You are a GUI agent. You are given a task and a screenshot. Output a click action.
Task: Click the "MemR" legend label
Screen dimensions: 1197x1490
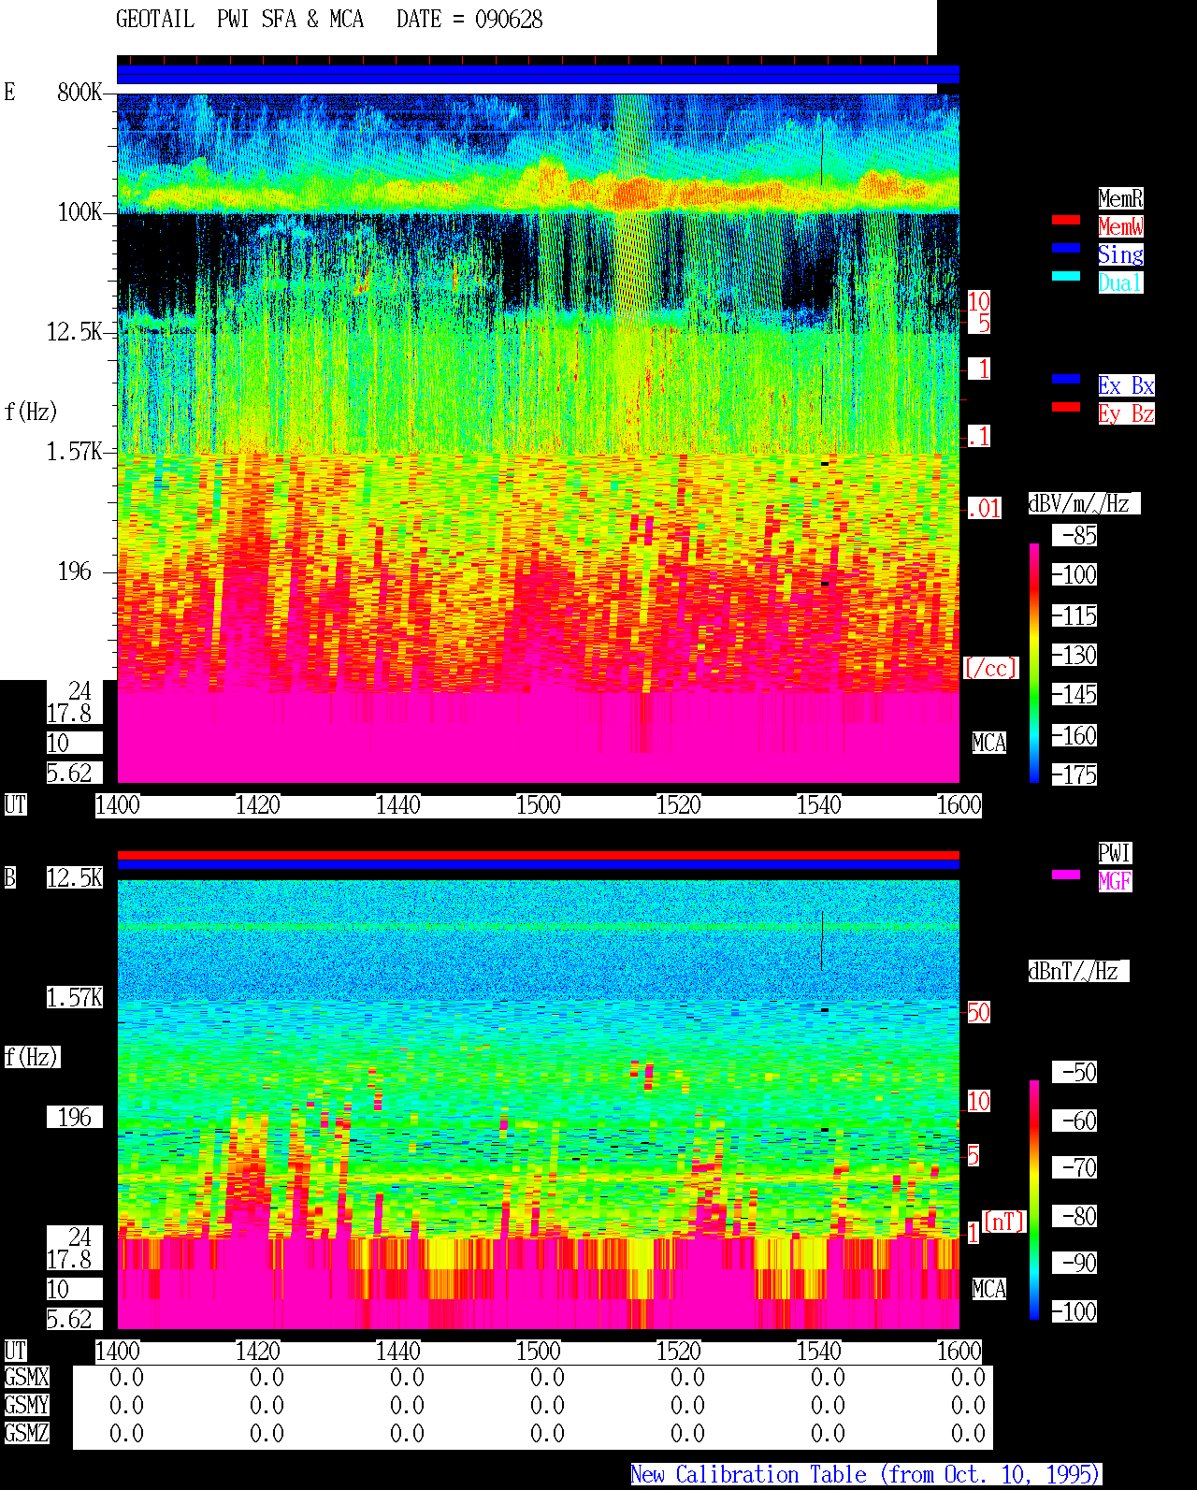(x=1120, y=198)
